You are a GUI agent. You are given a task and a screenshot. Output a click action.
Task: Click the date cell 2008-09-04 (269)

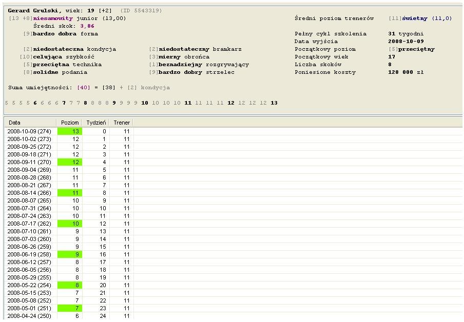pos(29,170)
